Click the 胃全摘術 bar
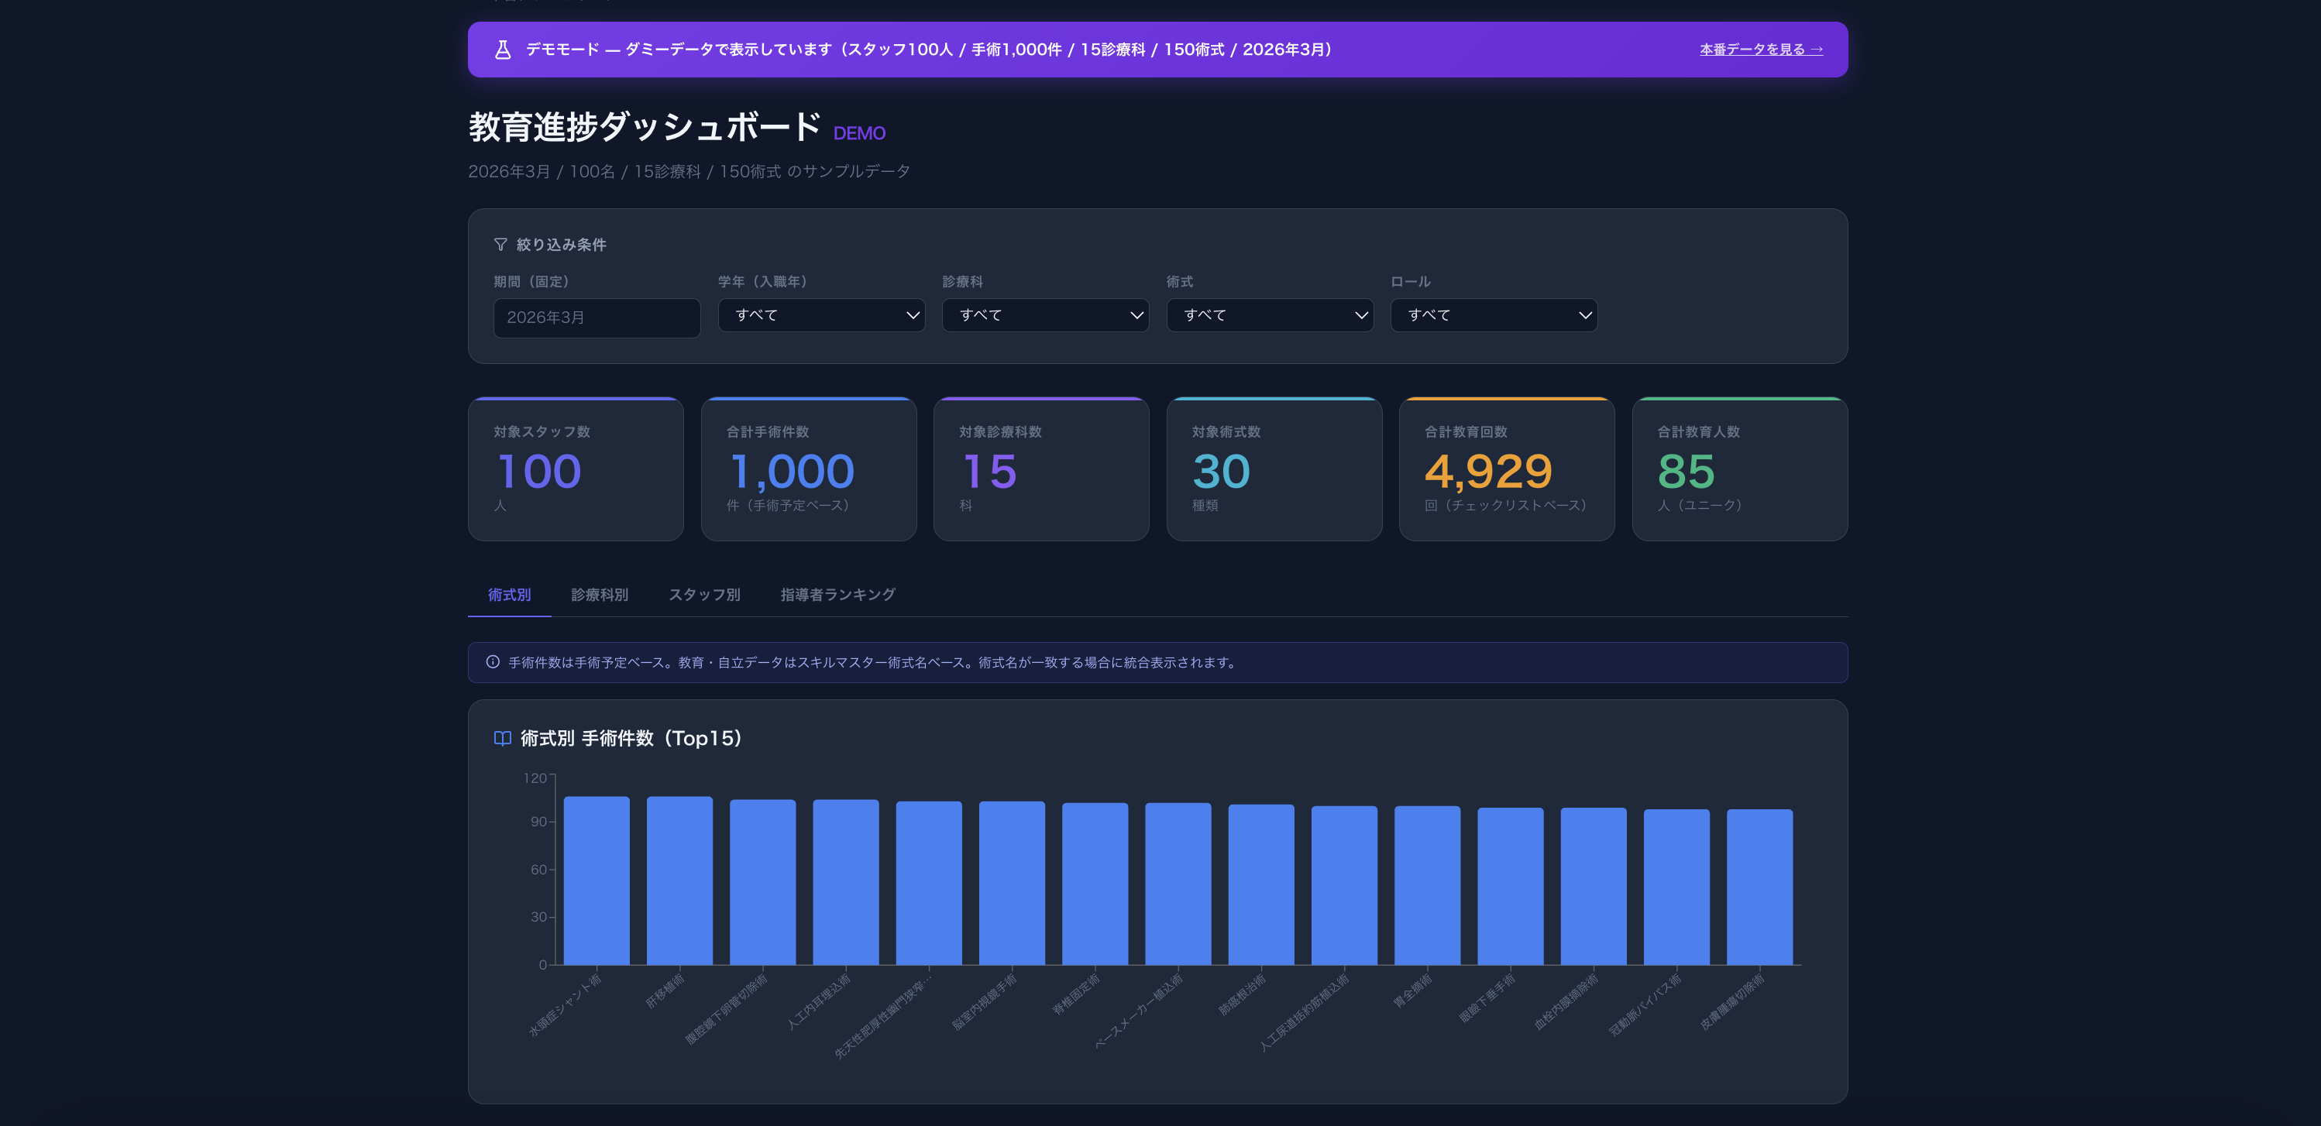 [1427, 887]
